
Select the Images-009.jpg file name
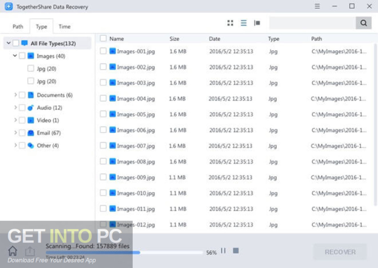coord(136,177)
